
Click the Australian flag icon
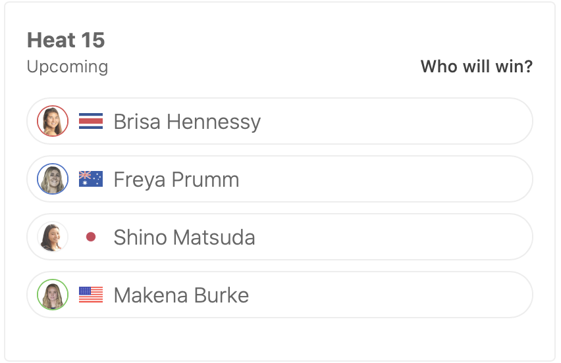(91, 179)
